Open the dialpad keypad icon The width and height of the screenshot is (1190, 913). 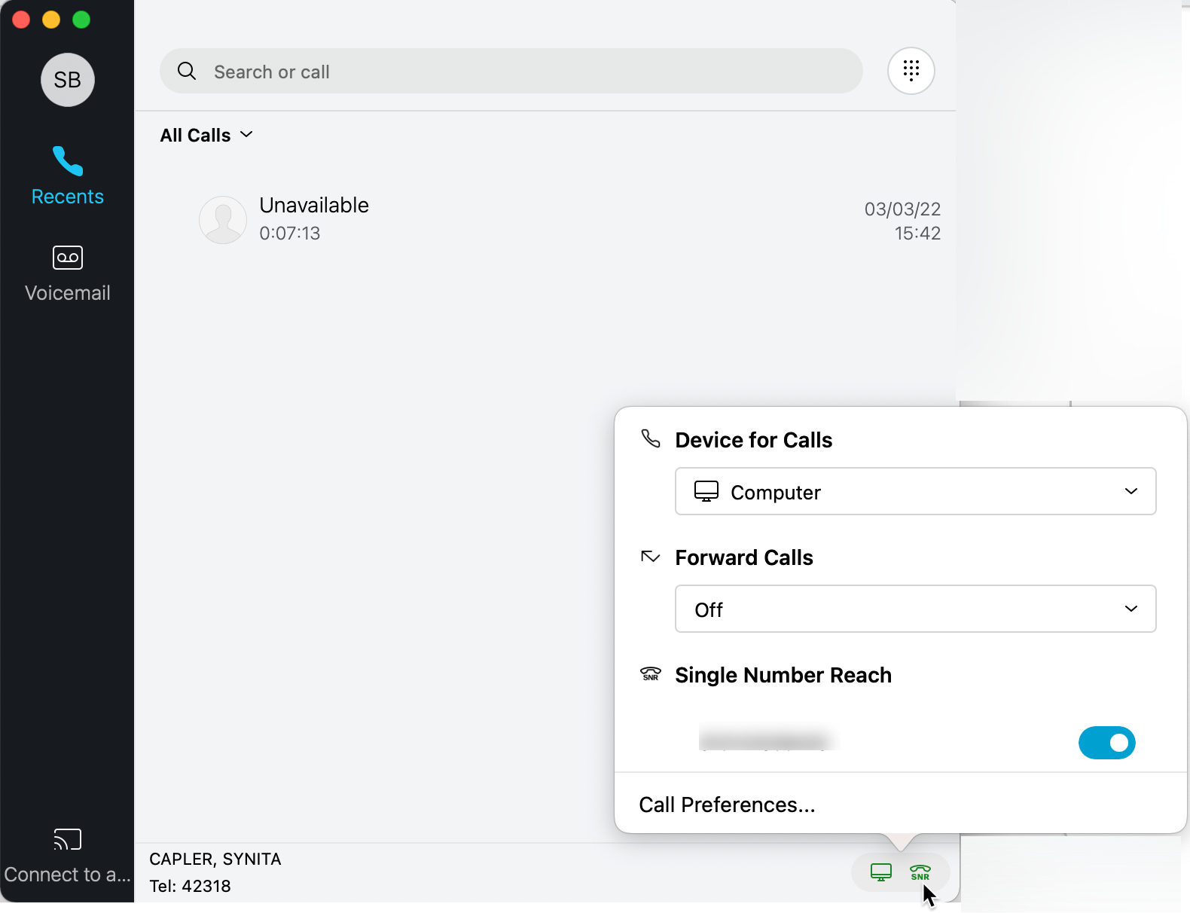tap(911, 71)
